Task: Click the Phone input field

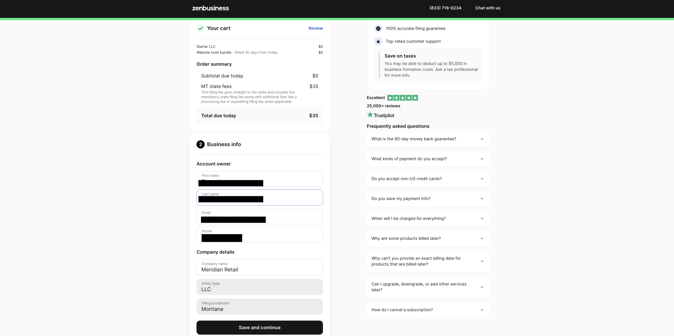Action: coord(260,235)
